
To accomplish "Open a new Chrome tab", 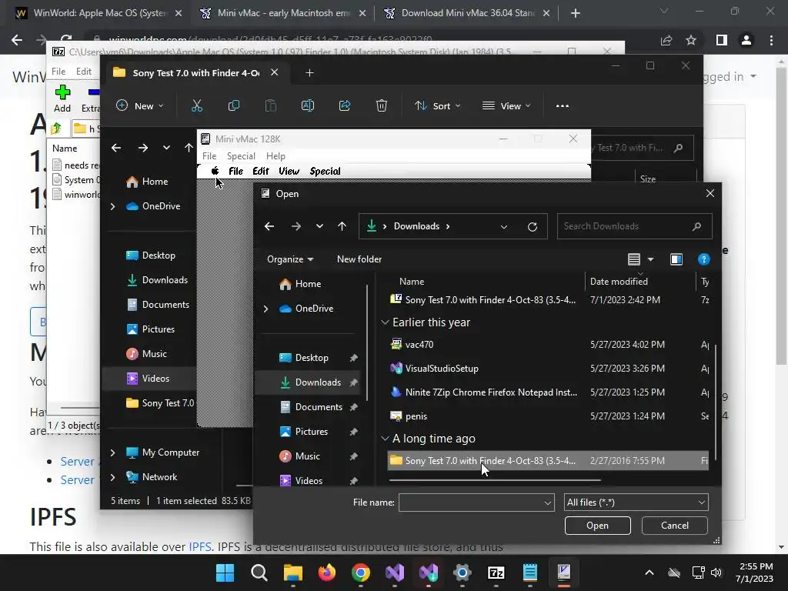I will 576,14.
